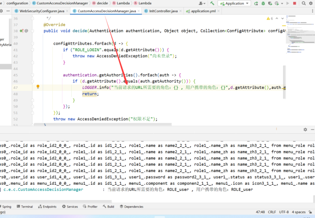Open Search Everywhere magnifier icon
This screenshot has width=315, height=218.
click(304, 3)
